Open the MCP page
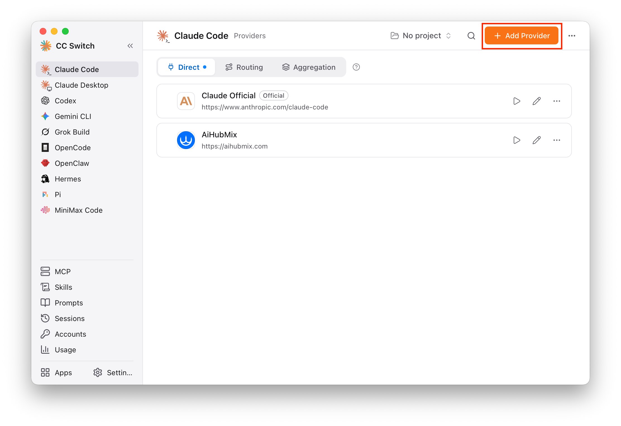 click(87, 272)
